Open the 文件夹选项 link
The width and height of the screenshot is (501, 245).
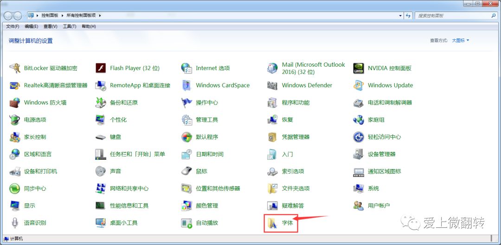click(296, 188)
